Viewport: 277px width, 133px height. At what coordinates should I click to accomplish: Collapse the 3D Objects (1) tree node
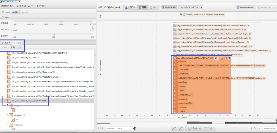(x=8, y=115)
